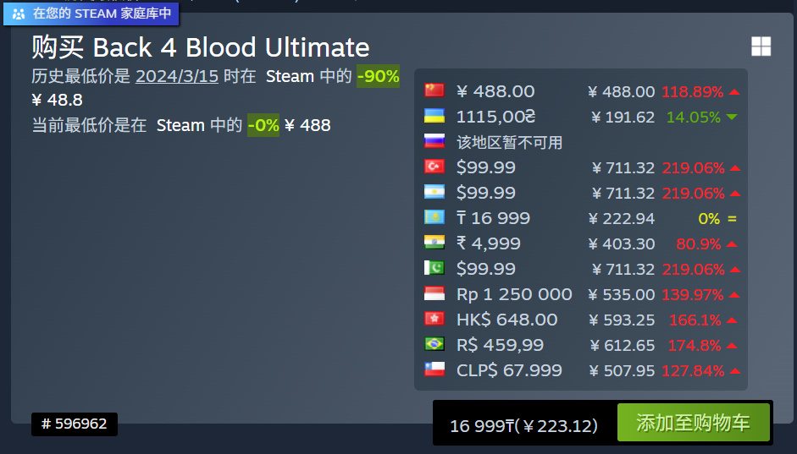
Task: Click the China flag icon
Action: [434, 90]
